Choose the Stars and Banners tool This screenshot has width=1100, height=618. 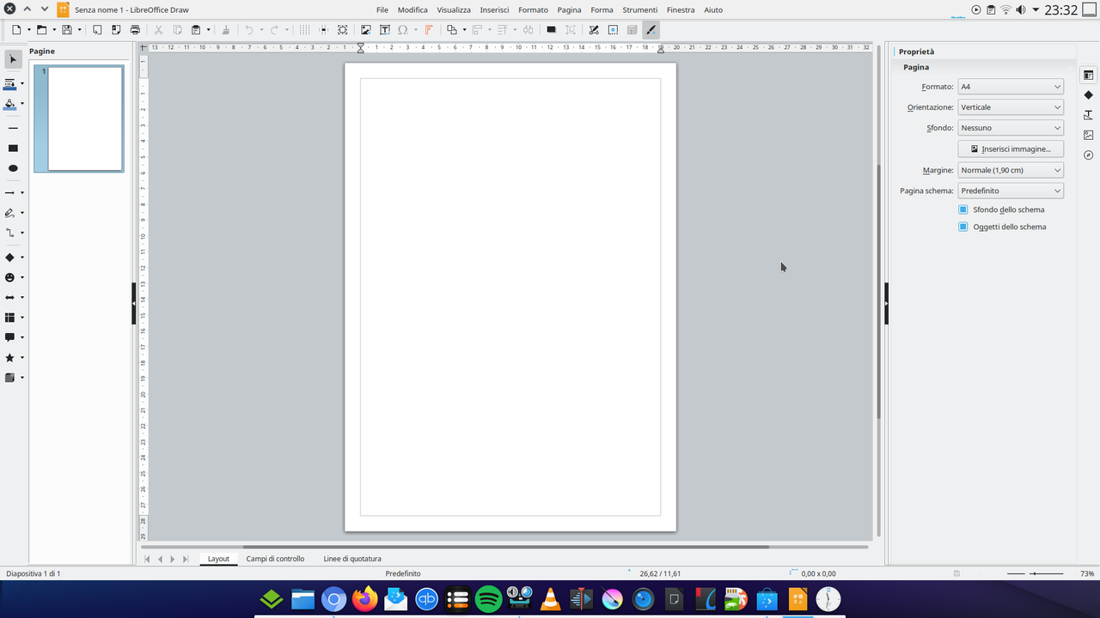tap(10, 357)
